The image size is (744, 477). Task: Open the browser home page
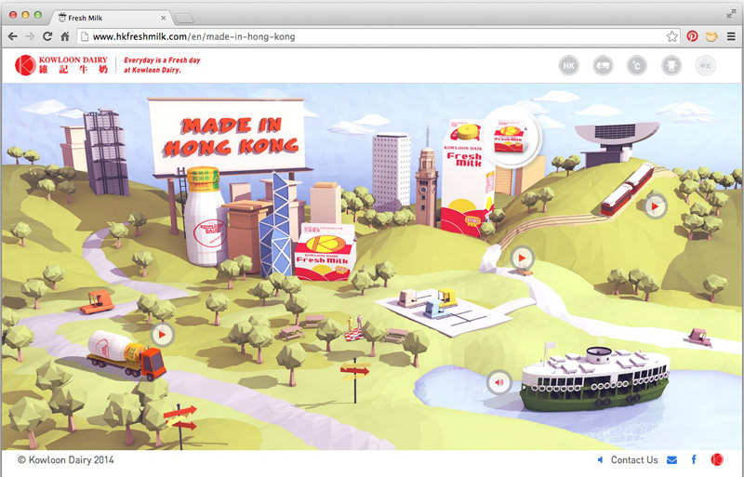point(65,36)
